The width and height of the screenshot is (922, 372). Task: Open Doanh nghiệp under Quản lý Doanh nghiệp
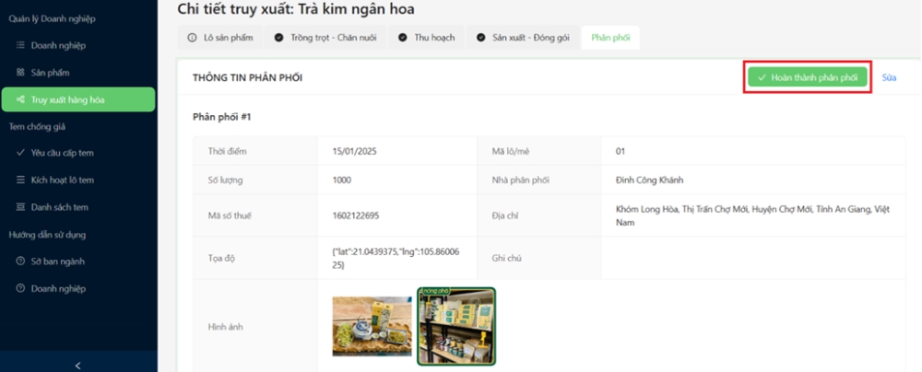click(78, 45)
